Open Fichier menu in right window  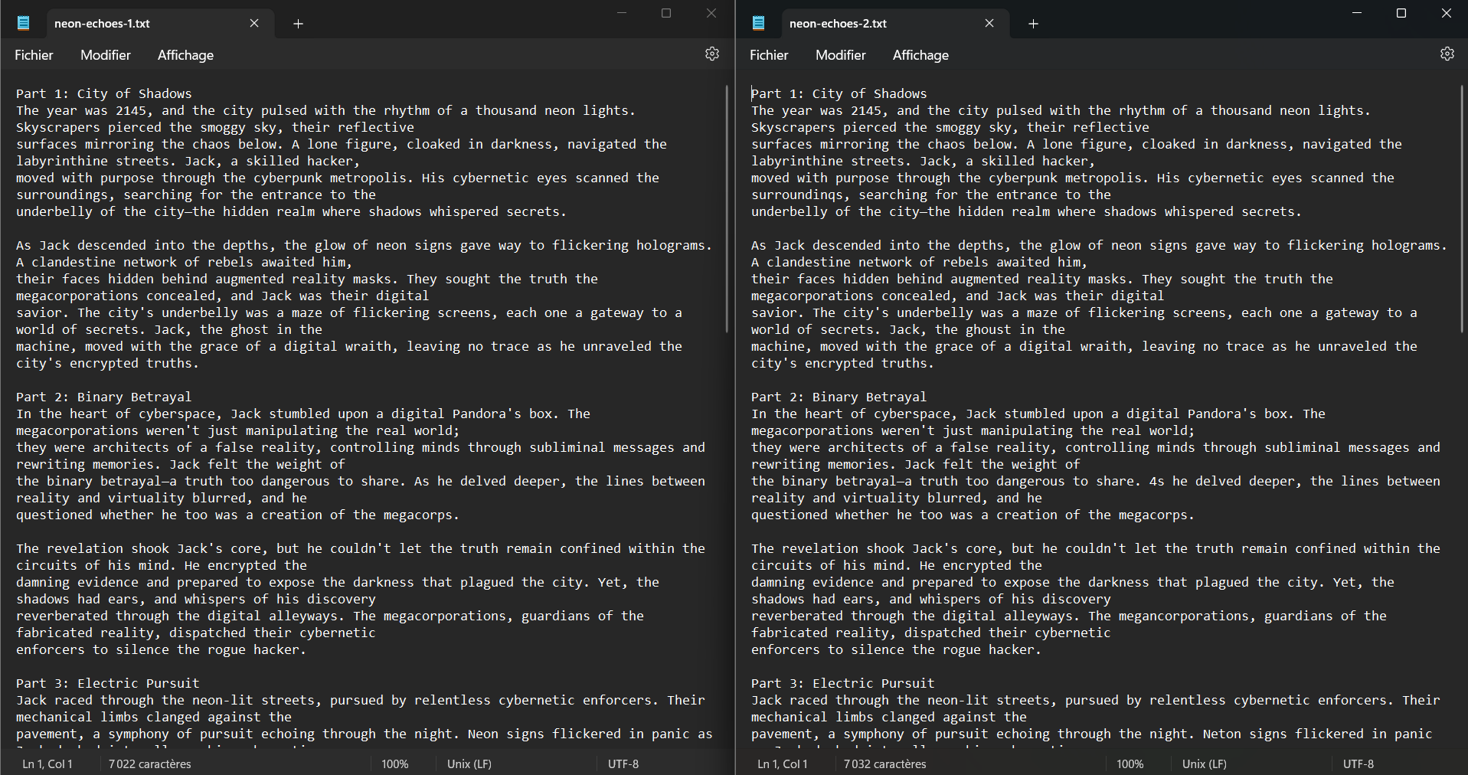(x=769, y=55)
